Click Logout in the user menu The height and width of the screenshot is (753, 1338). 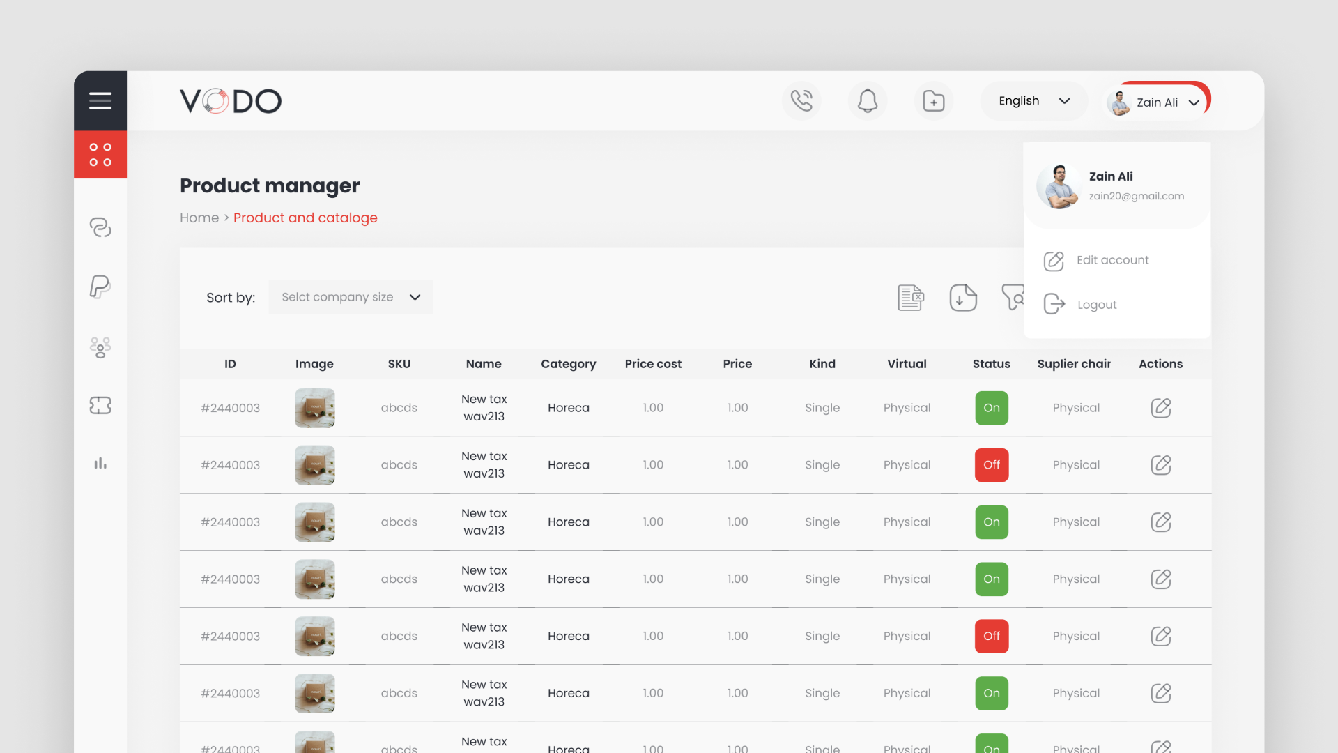coord(1096,304)
